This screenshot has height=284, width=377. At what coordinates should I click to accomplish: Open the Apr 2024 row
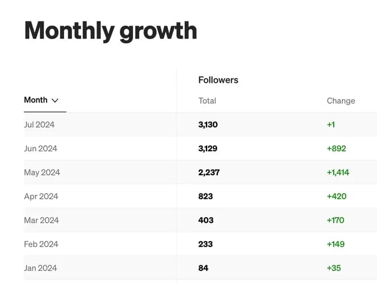pos(41,196)
